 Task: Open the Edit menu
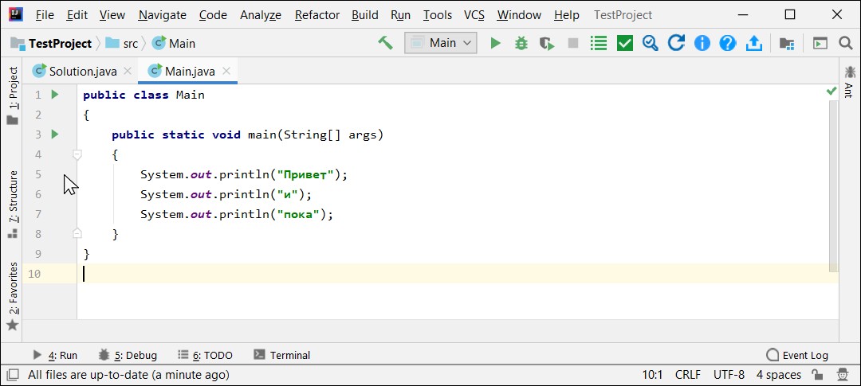77,15
